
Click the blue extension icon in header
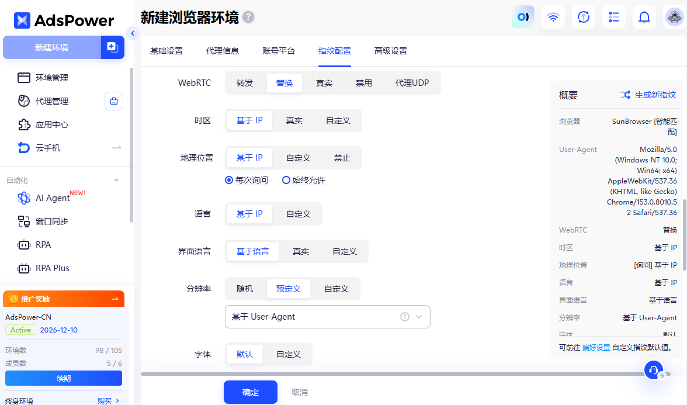(523, 17)
